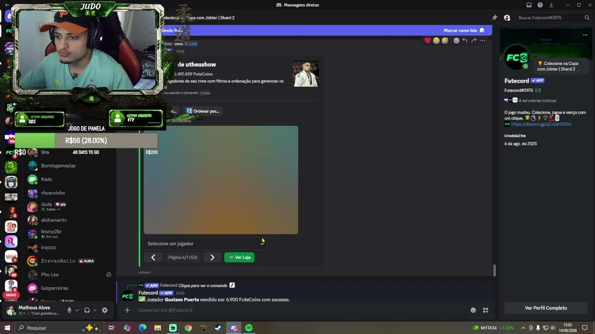Focus the 'Buscar Futecord#3975' search box
This screenshot has width=595, height=334.
coord(552,18)
